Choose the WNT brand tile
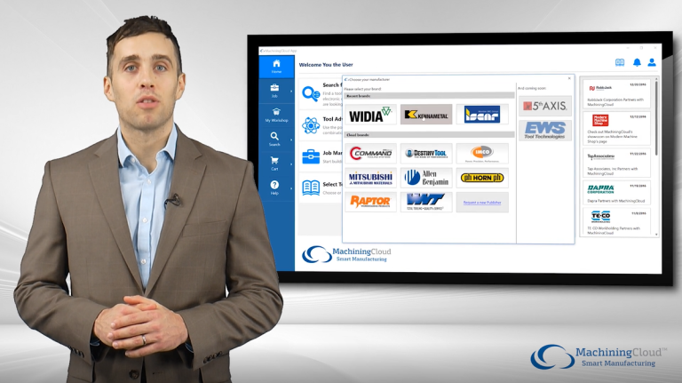The image size is (682, 383). click(x=426, y=202)
